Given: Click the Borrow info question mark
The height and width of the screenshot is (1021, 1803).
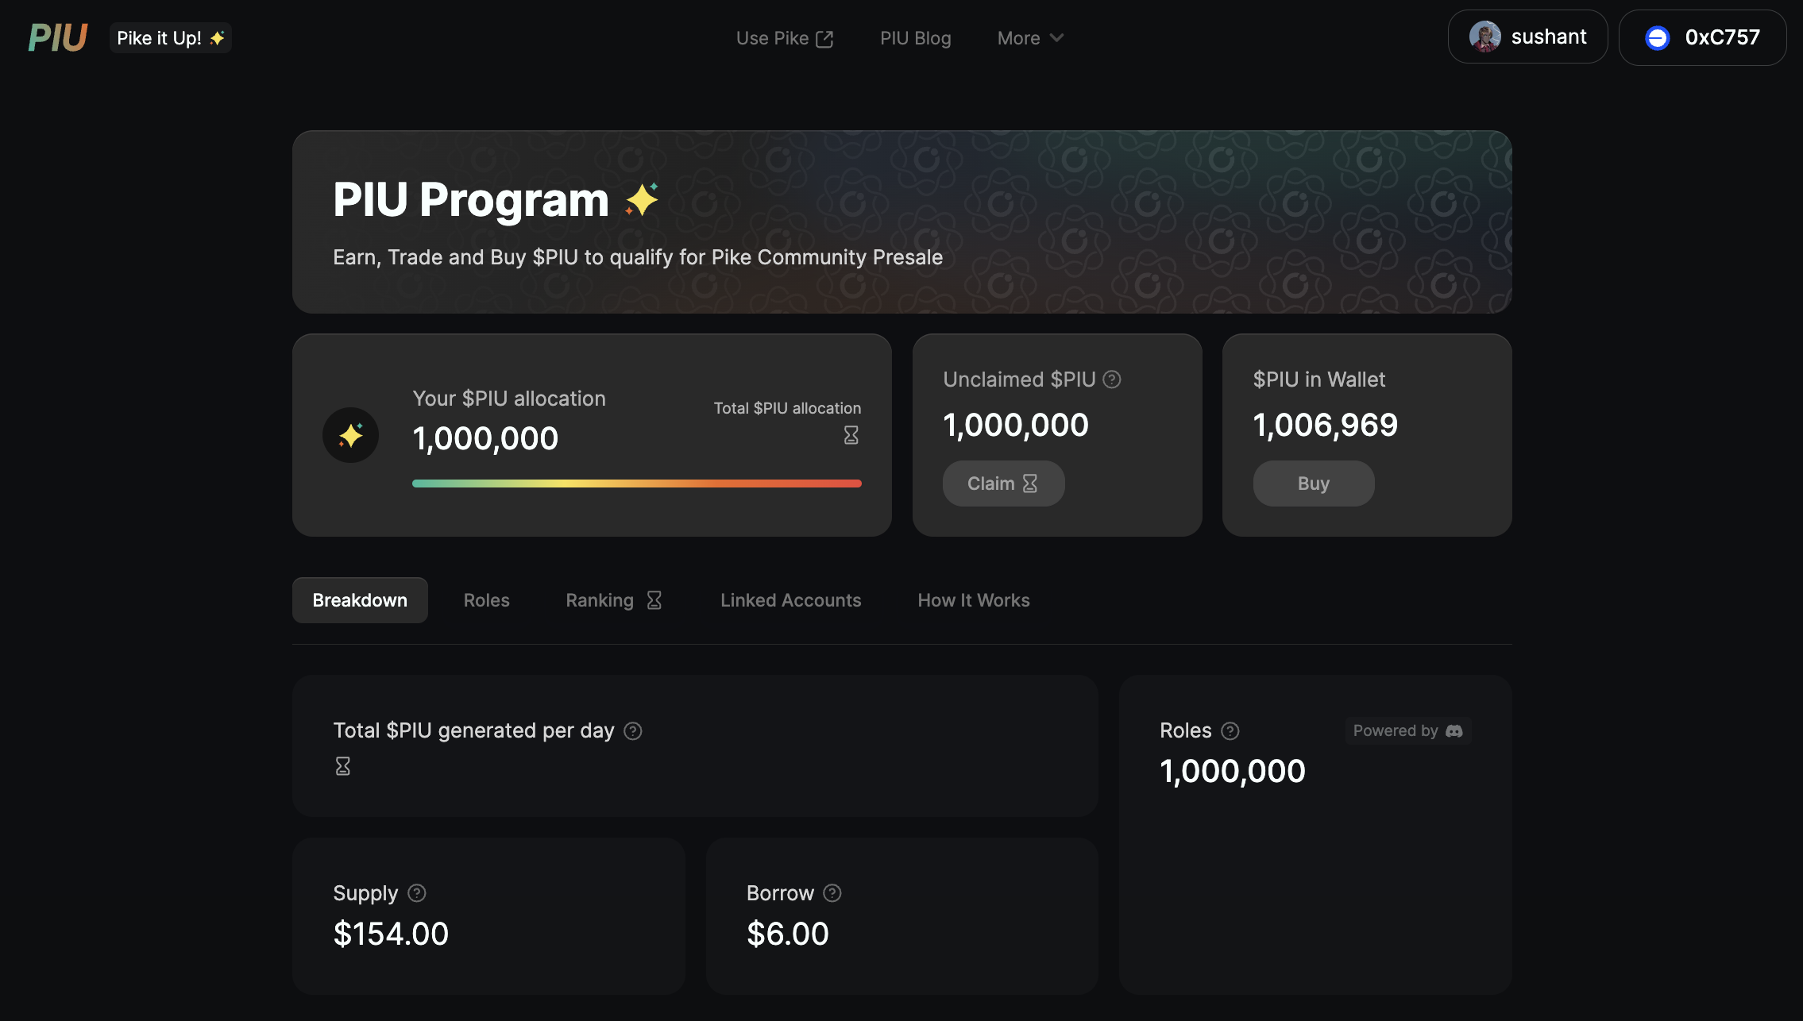Looking at the screenshot, I should coord(832,893).
